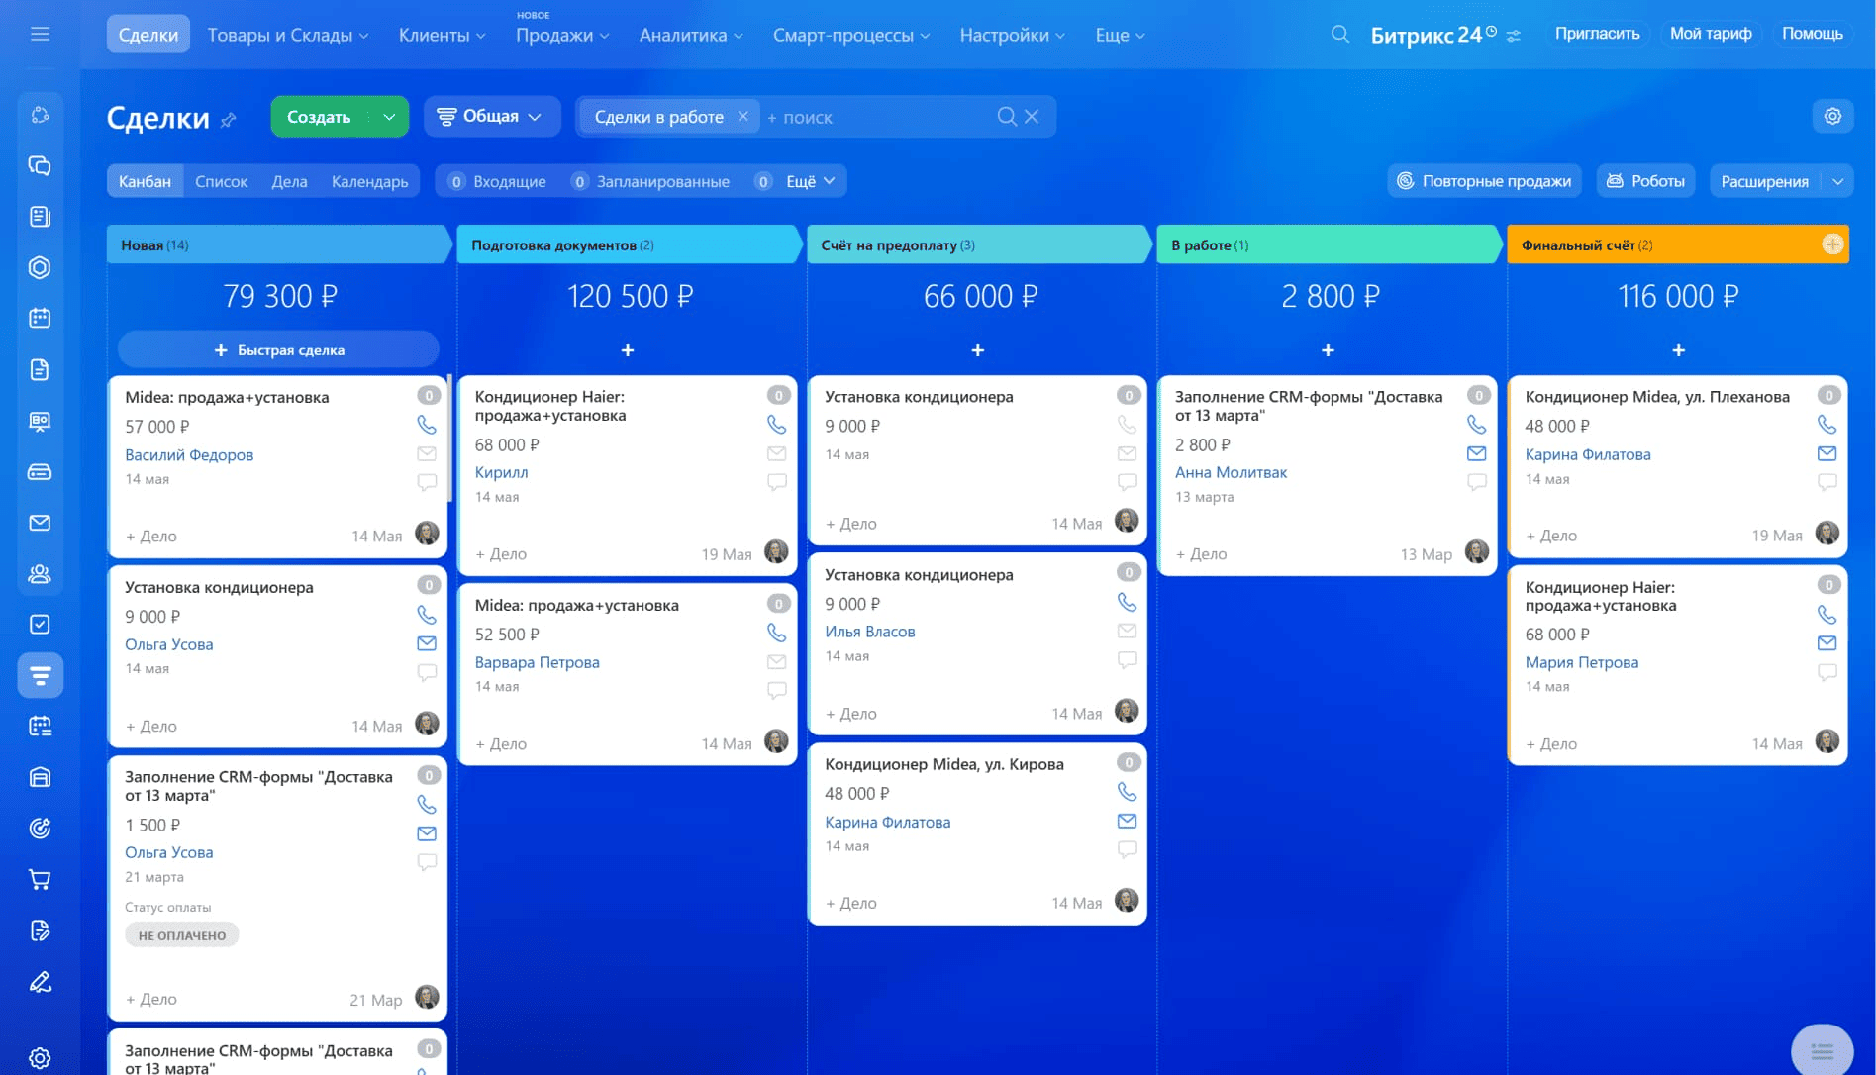
Task: Pin the Сделки page with the pin icon
Action: pyautogui.click(x=229, y=120)
